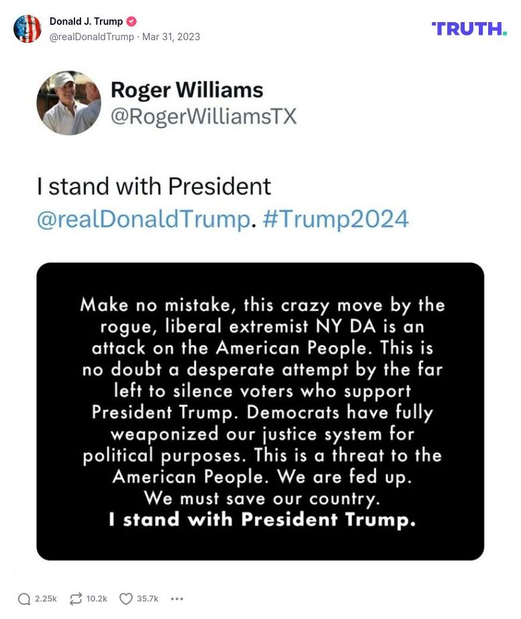Select the heart icon showing 35.7k
This screenshot has width=521, height=619.
[125, 598]
